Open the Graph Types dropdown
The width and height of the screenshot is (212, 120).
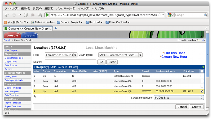click(x=120, y=55)
